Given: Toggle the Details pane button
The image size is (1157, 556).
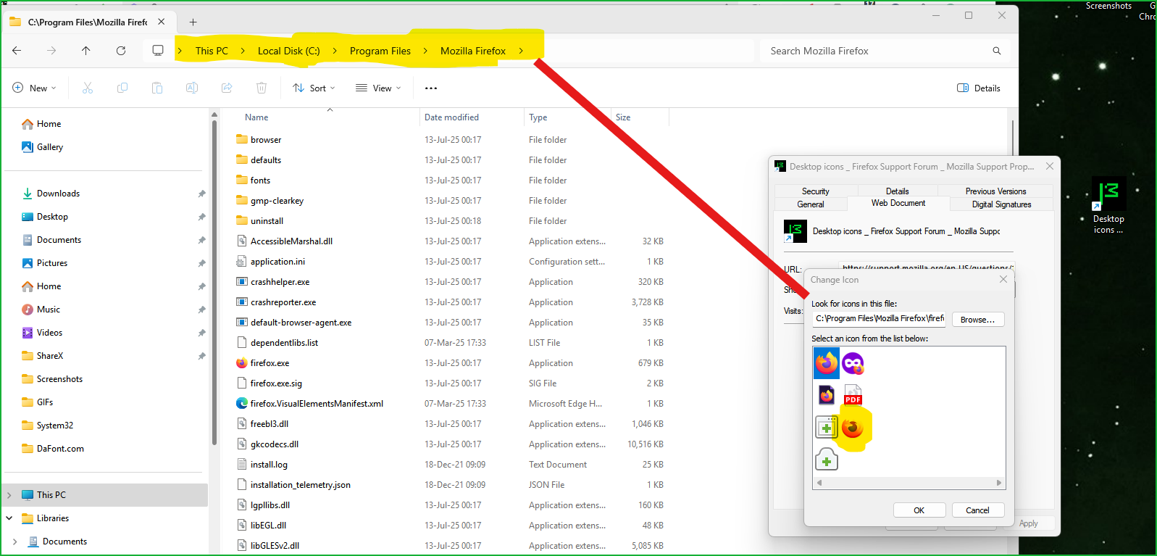Looking at the screenshot, I should click(x=979, y=88).
